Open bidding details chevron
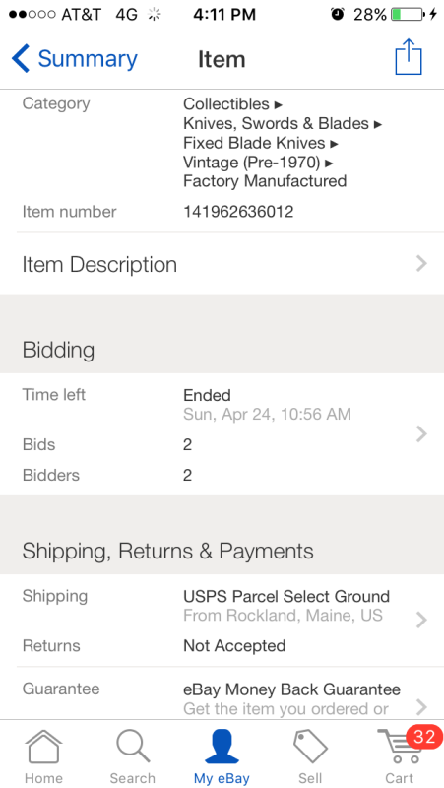The width and height of the screenshot is (444, 788). [422, 433]
